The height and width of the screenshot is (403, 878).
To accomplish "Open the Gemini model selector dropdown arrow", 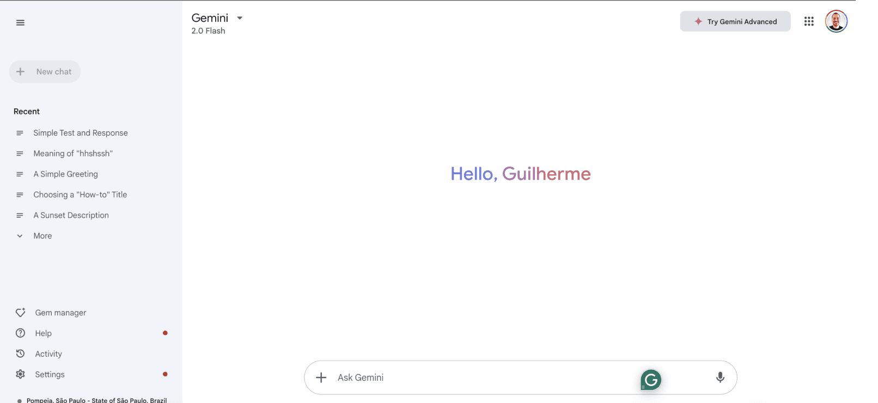I will [x=240, y=18].
